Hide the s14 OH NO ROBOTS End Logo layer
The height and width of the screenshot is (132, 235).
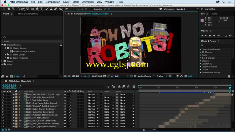[3, 94]
